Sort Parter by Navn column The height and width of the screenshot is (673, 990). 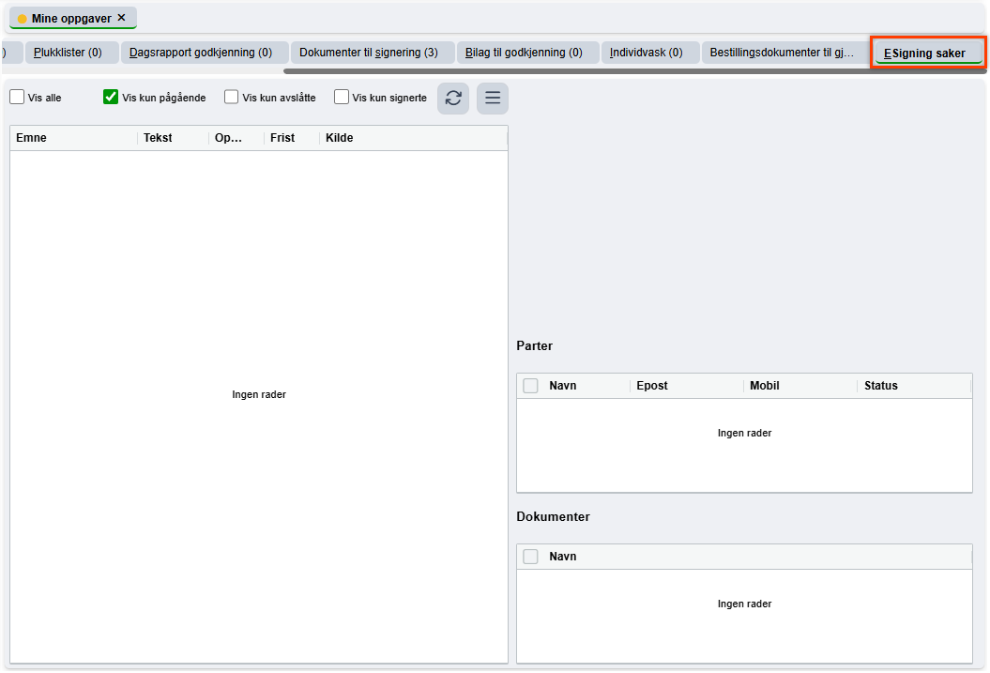point(586,386)
